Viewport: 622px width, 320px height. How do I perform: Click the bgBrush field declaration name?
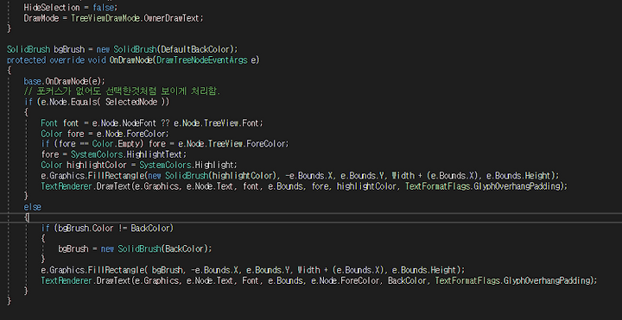click(69, 49)
